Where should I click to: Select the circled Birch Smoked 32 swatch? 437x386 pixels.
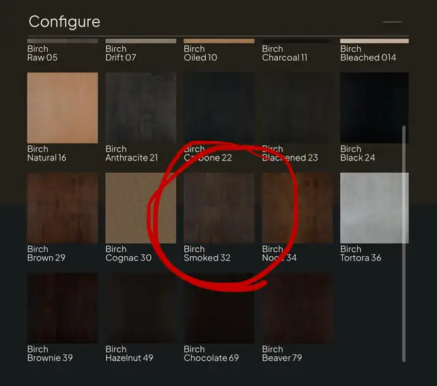pyautogui.click(x=219, y=208)
